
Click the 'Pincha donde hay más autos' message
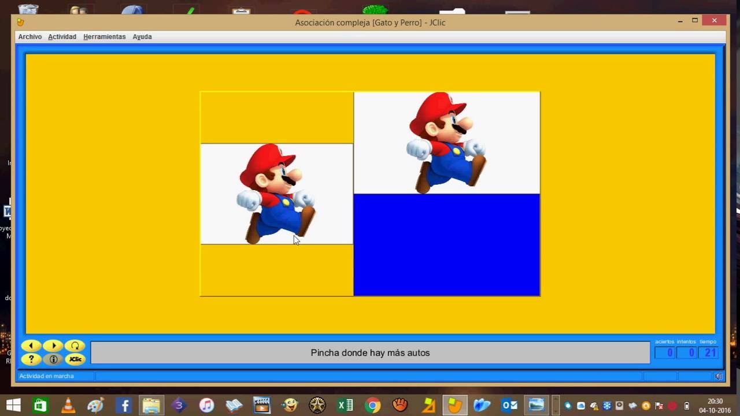[x=370, y=352]
